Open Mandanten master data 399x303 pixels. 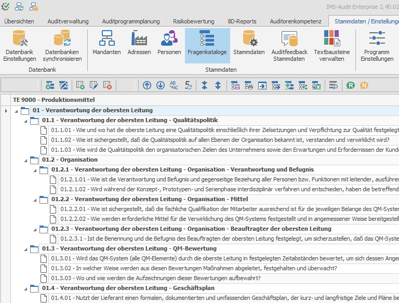coord(107,43)
